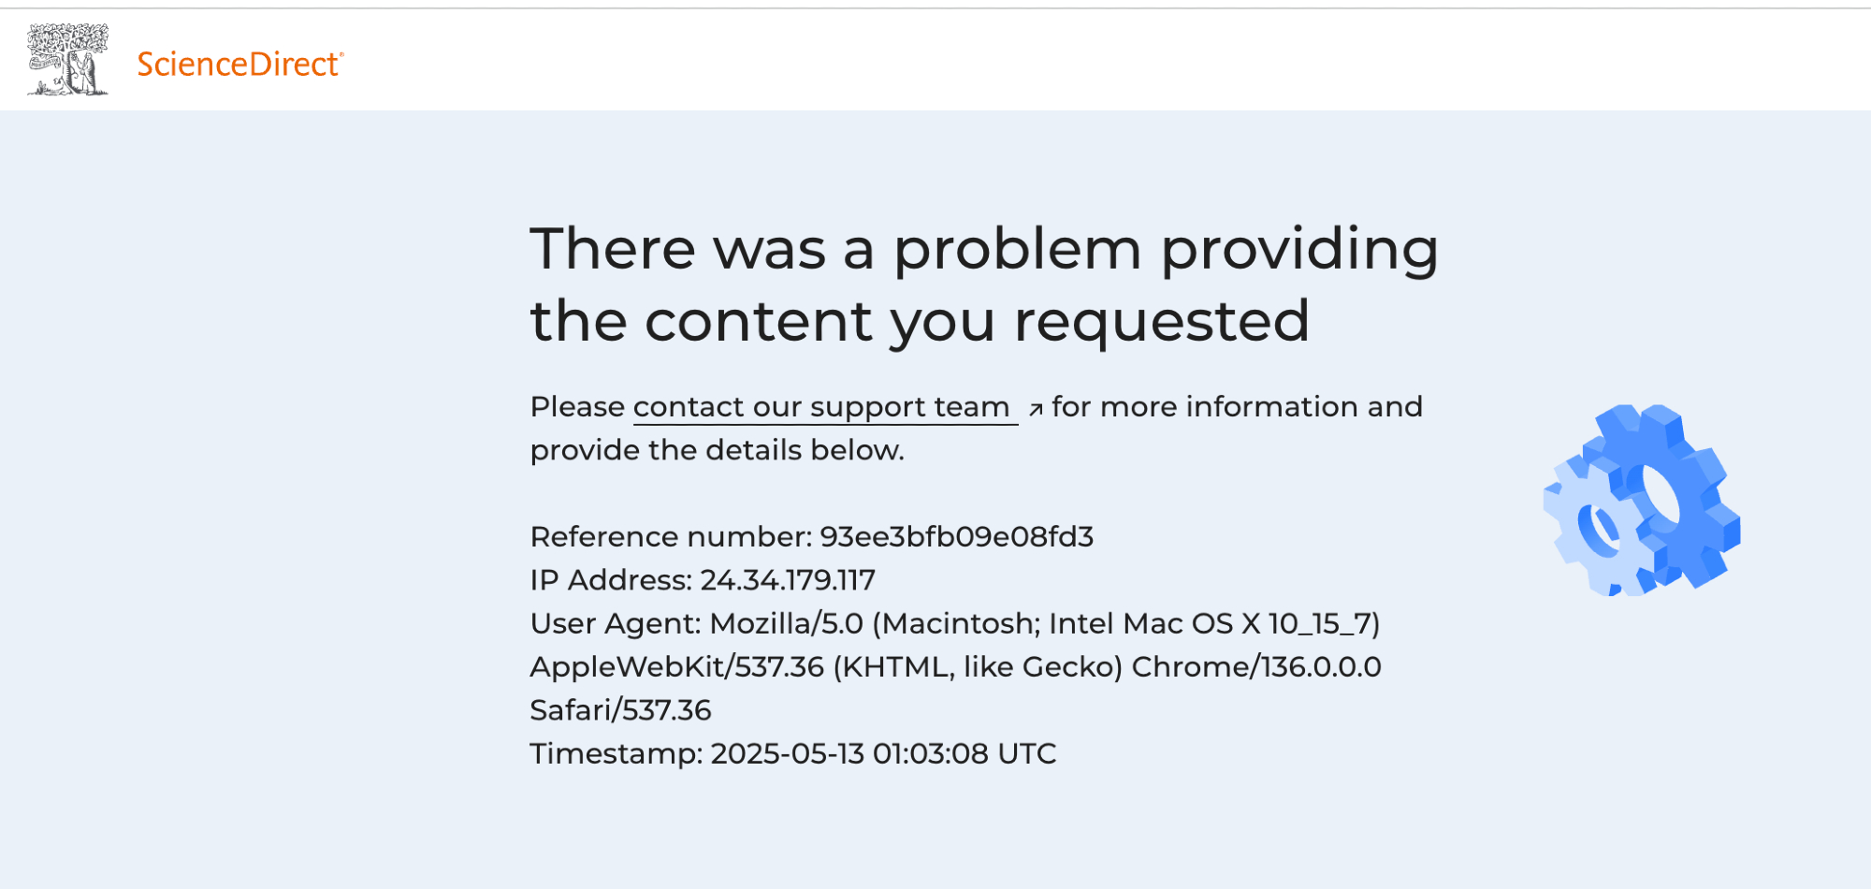
Task: Click the "Timestamp:" label
Action: (x=616, y=753)
